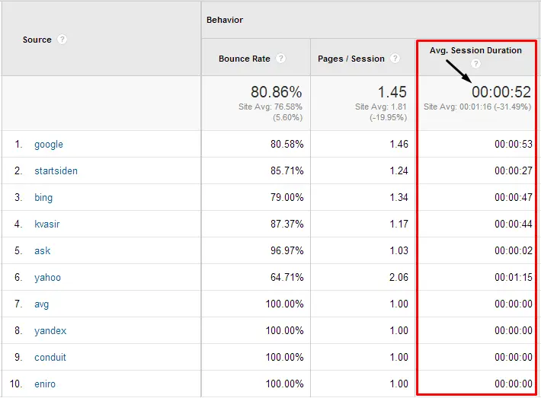Select google session duration 00:00:53
The width and height of the screenshot is (541, 398).
pos(514,144)
